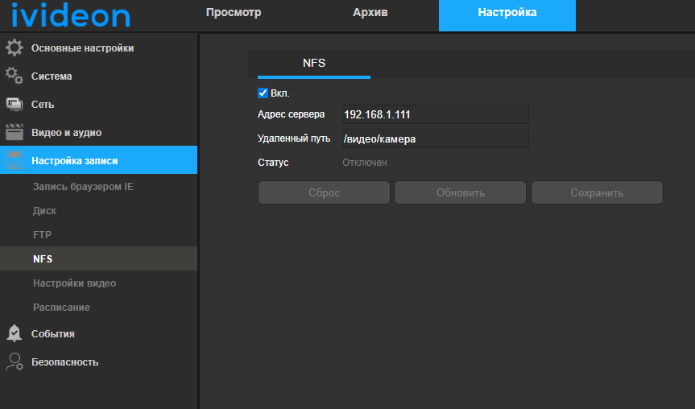The image size is (695, 409).
Task: Click the ivideon logo
Action: pyautogui.click(x=71, y=14)
